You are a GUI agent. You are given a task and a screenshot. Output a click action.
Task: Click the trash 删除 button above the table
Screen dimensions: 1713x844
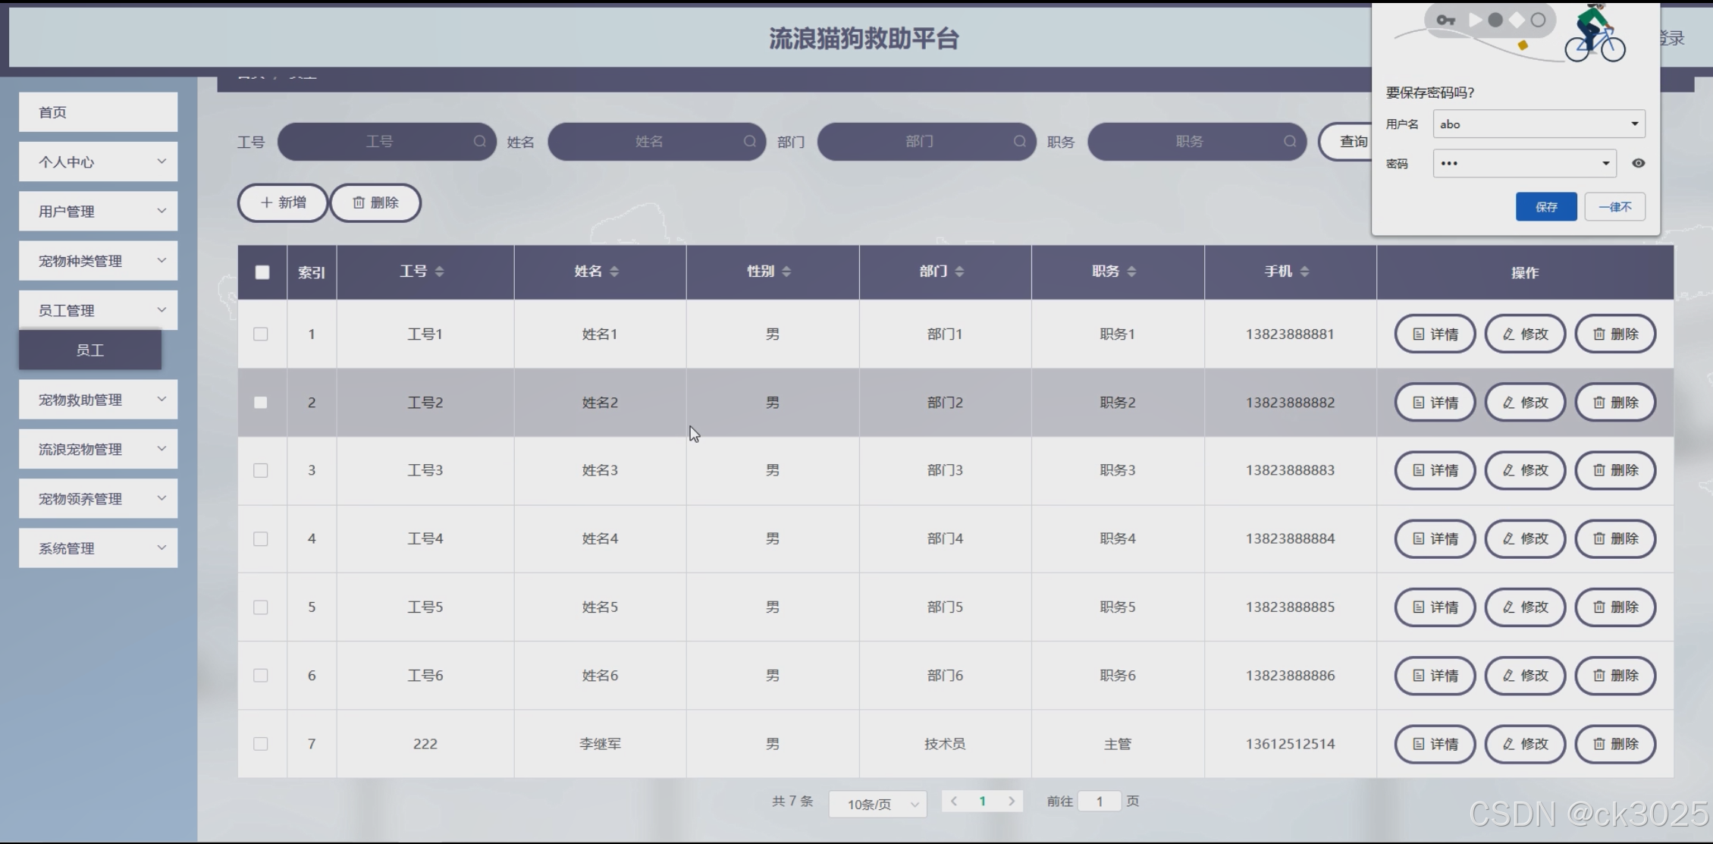(x=375, y=202)
